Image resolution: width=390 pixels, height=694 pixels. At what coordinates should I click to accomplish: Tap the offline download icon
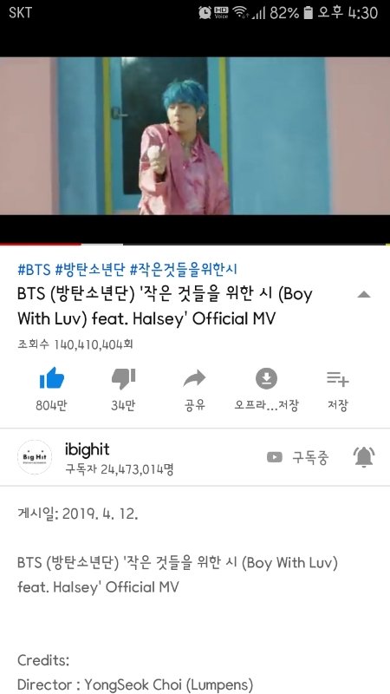(266, 378)
